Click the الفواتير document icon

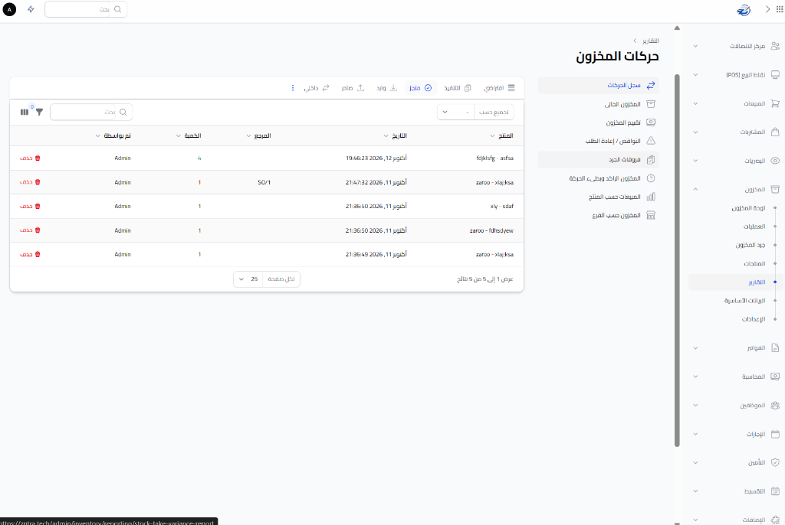775,347
